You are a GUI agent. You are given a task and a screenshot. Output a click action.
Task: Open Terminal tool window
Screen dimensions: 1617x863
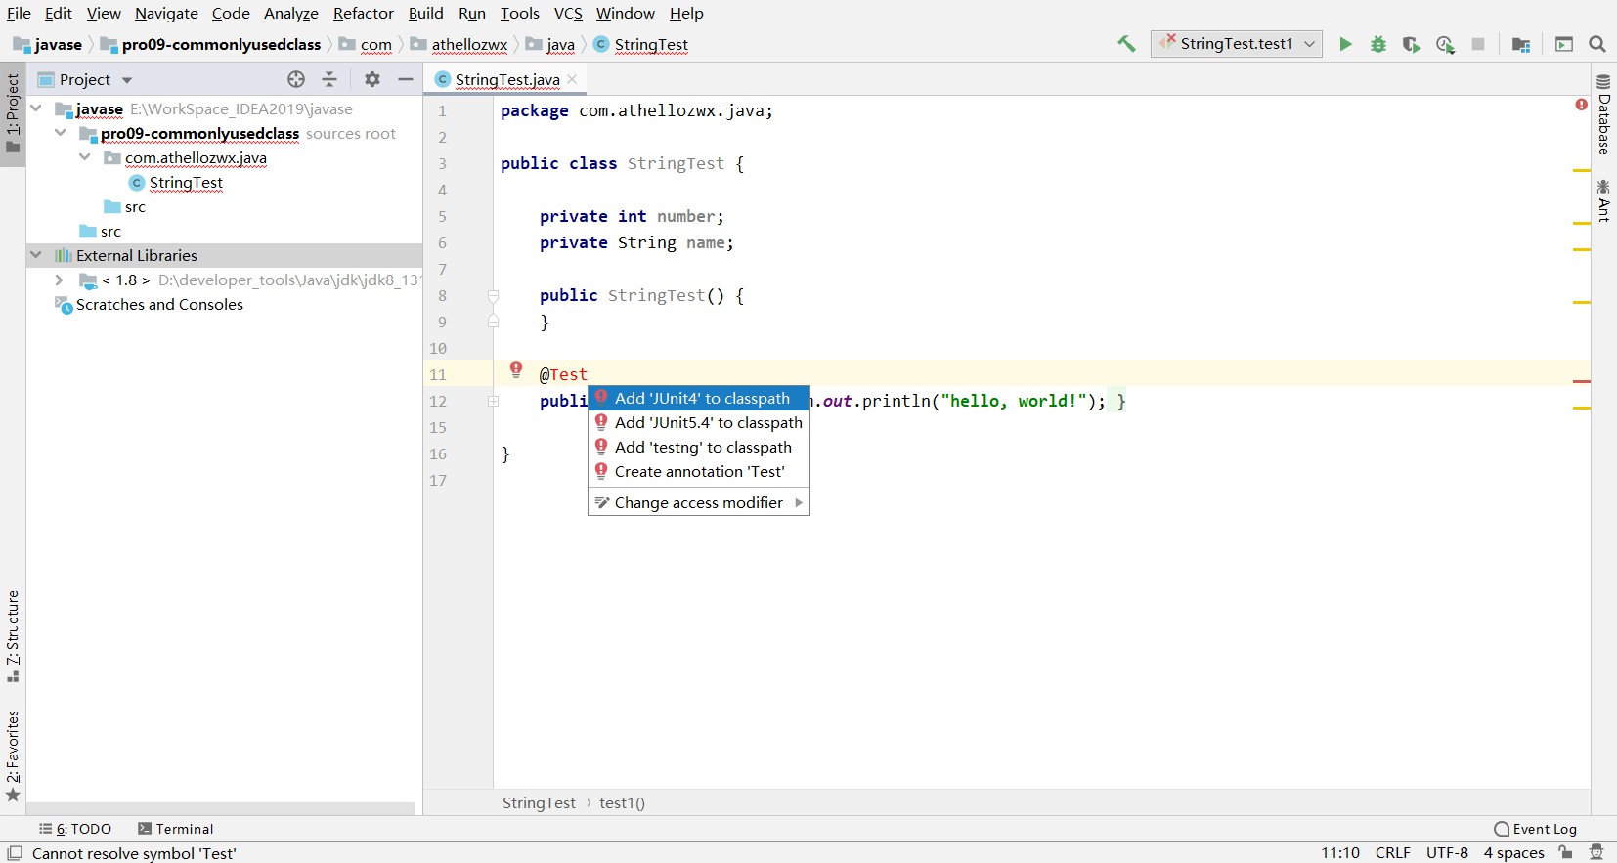point(176,829)
